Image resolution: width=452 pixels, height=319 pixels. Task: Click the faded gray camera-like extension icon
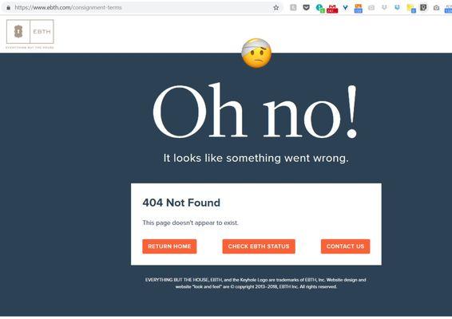tap(371, 8)
